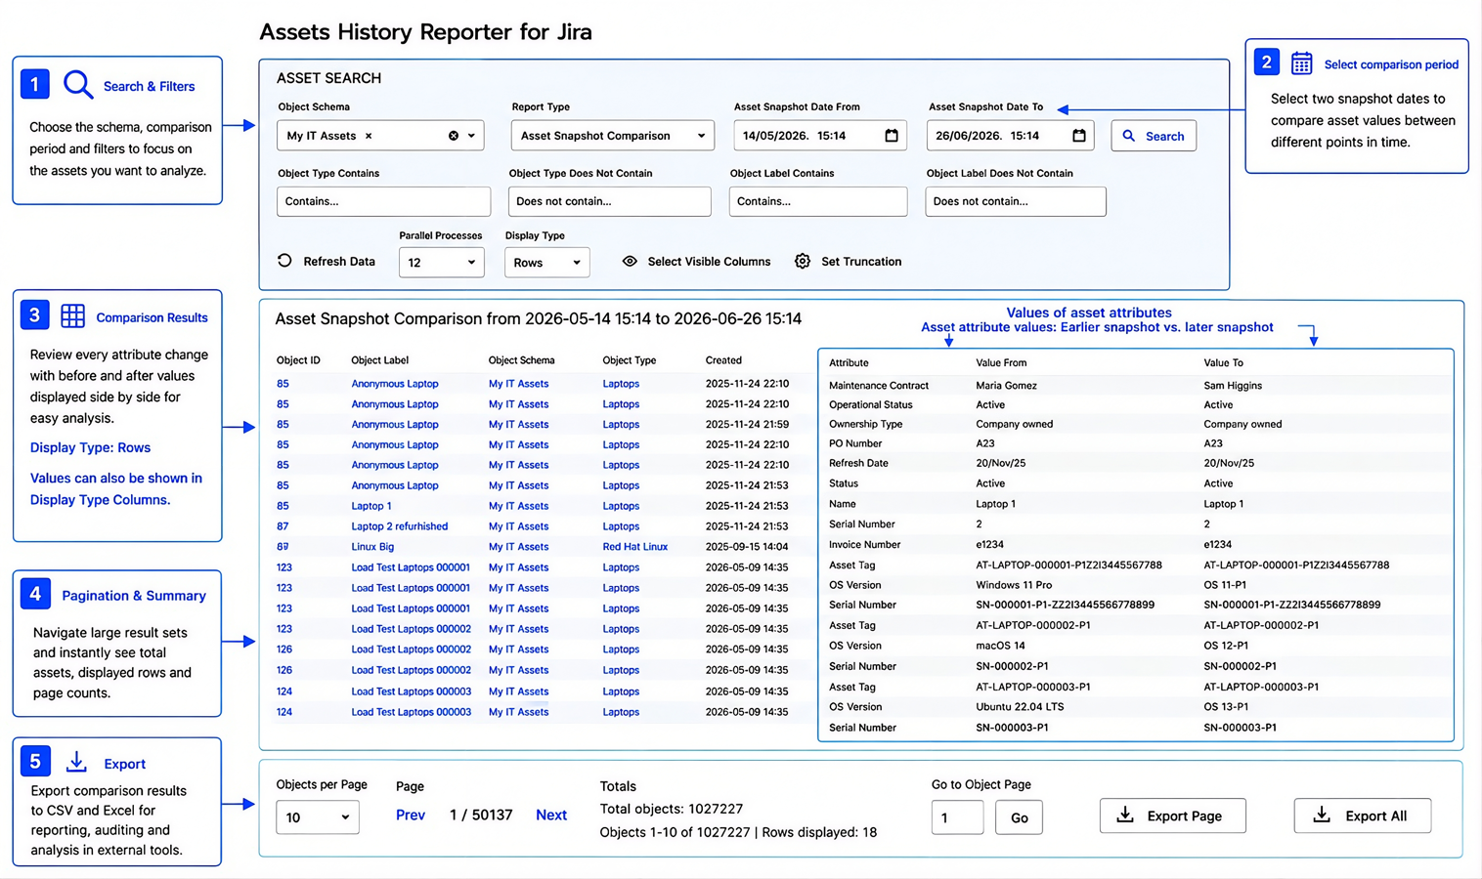Click object ID 87

coord(283,526)
